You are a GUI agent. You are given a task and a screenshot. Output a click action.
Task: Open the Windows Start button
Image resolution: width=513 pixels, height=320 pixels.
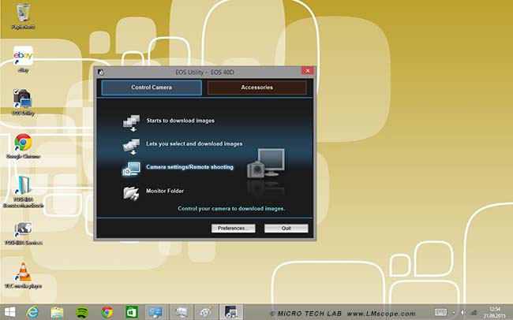click(9, 312)
